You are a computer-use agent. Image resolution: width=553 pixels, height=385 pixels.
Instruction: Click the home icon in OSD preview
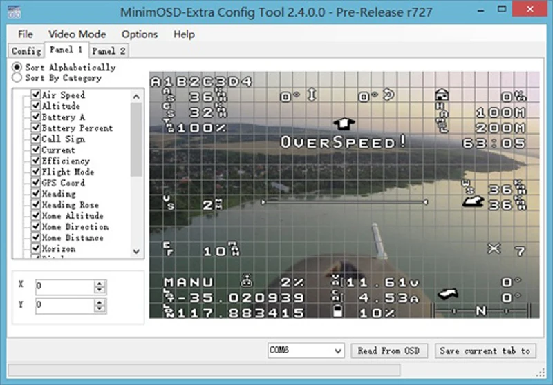pyautogui.click(x=442, y=95)
